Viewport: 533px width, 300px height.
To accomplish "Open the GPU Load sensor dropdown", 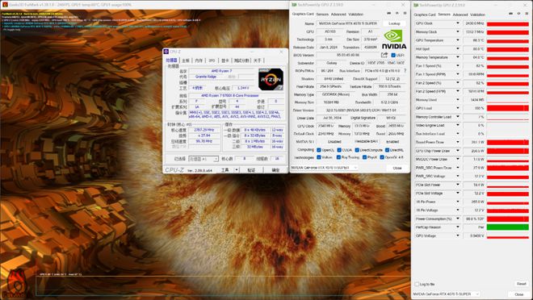I will (458, 108).
